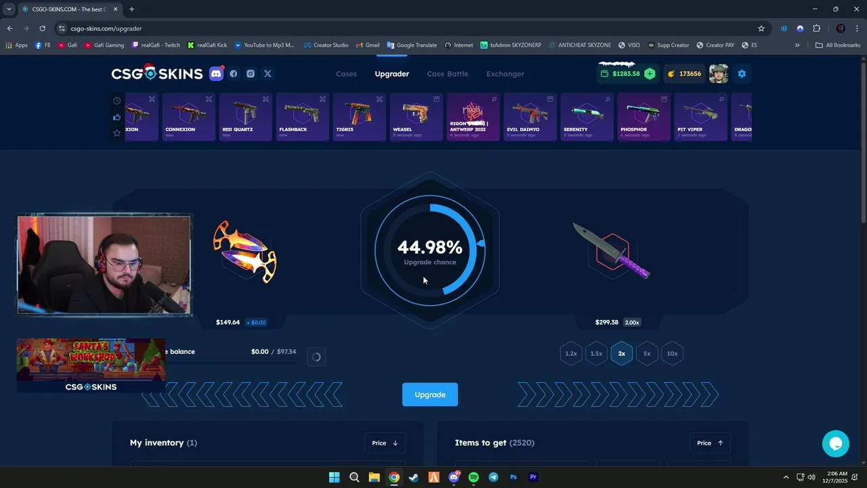Viewport: 867px width, 488px height.
Task: Click the balance reload spinner icon
Action: coord(316,357)
